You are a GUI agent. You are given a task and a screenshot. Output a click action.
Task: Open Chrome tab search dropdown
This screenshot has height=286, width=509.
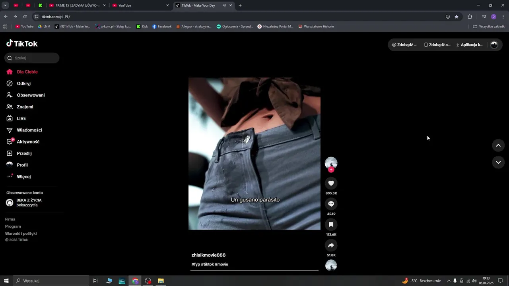click(6, 5)
